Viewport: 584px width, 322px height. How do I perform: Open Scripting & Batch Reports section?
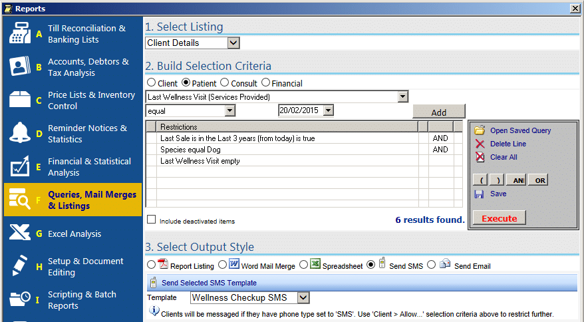click(73, 299)
